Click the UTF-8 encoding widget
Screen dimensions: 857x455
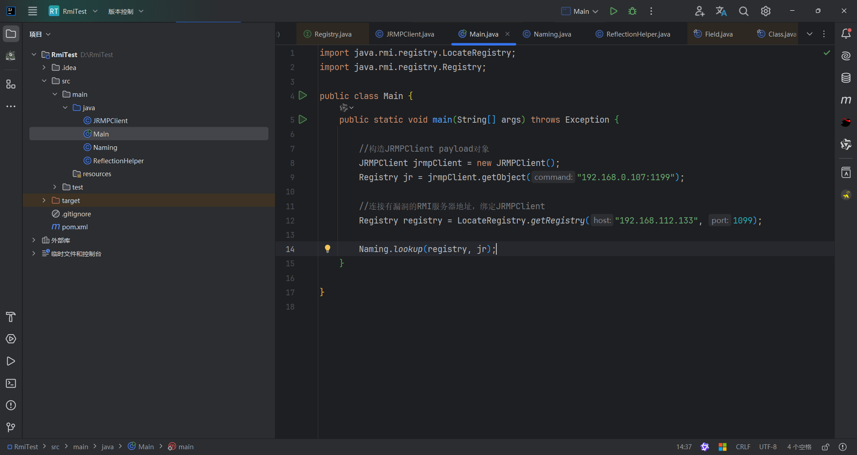(768, 447)
